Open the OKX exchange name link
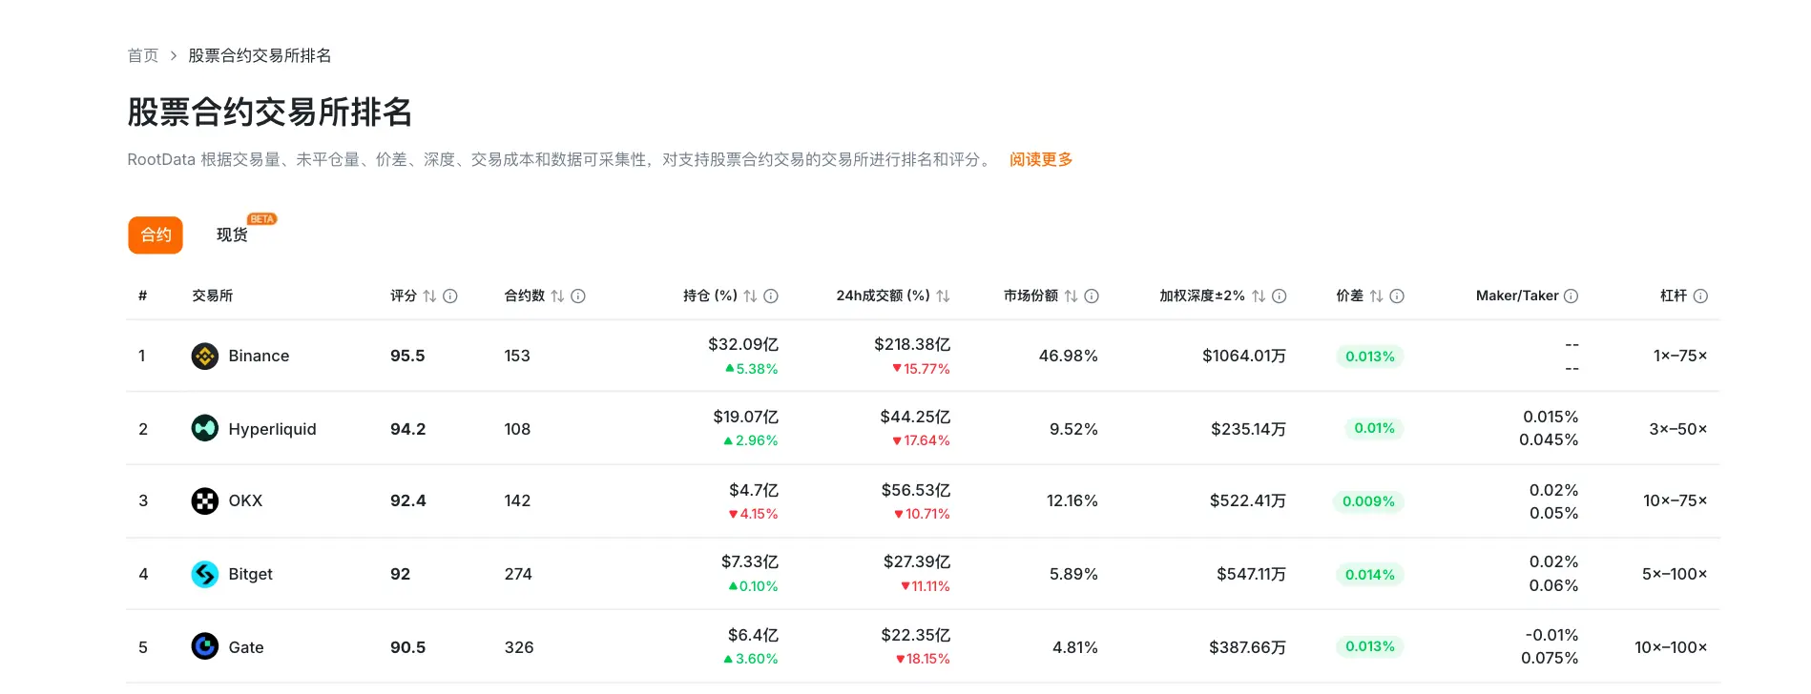This screenshot has width=1811, height=694. tap(245, 500)
